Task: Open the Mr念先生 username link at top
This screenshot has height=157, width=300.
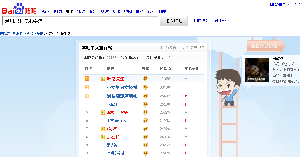Action: (x=278, y=4)
